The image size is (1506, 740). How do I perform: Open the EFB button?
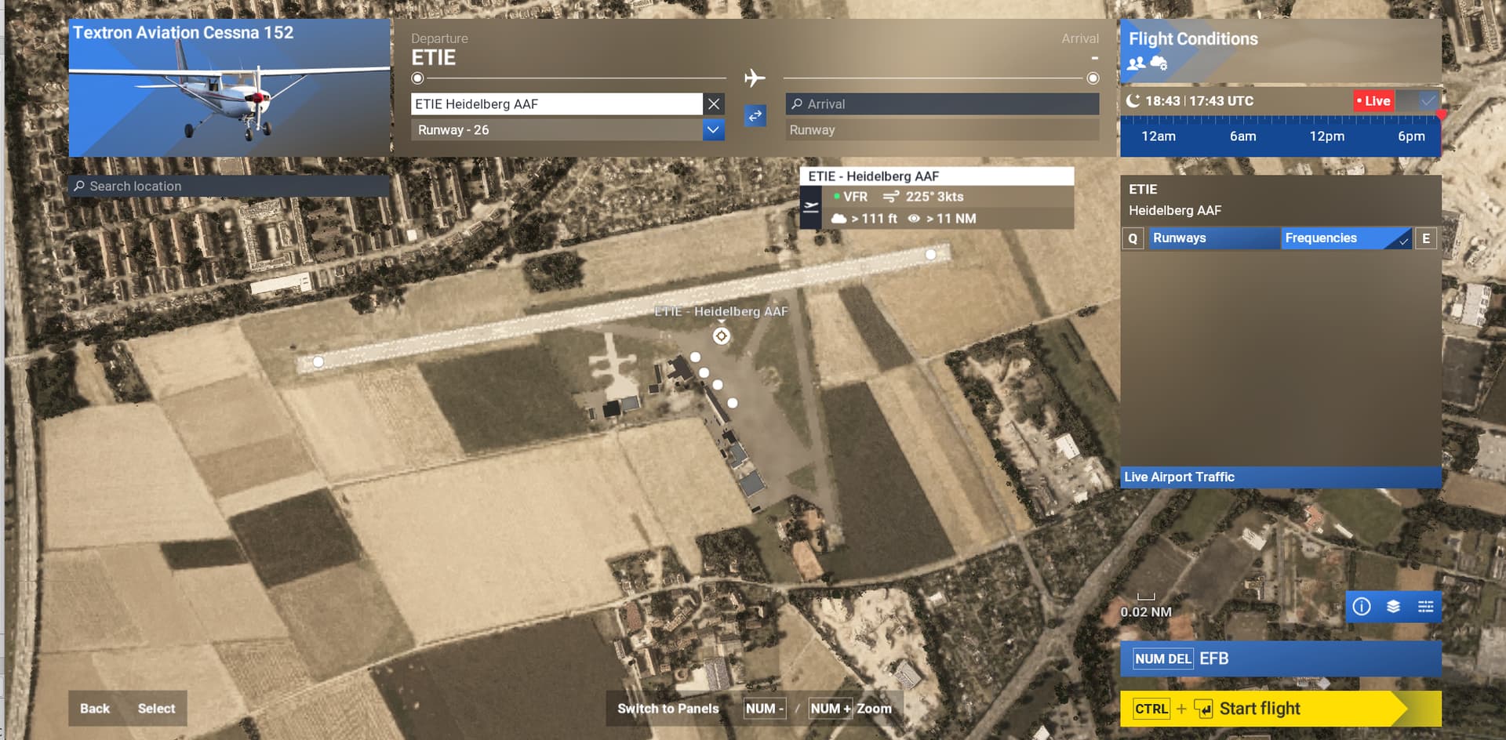(x=1280, y=658)
